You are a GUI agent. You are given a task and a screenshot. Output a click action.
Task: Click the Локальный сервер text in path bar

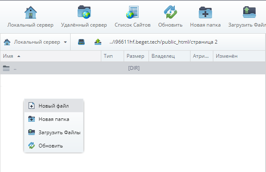pyautogui.click(x=37, y=42)
